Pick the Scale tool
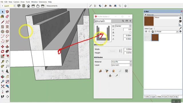 [3, 56]
